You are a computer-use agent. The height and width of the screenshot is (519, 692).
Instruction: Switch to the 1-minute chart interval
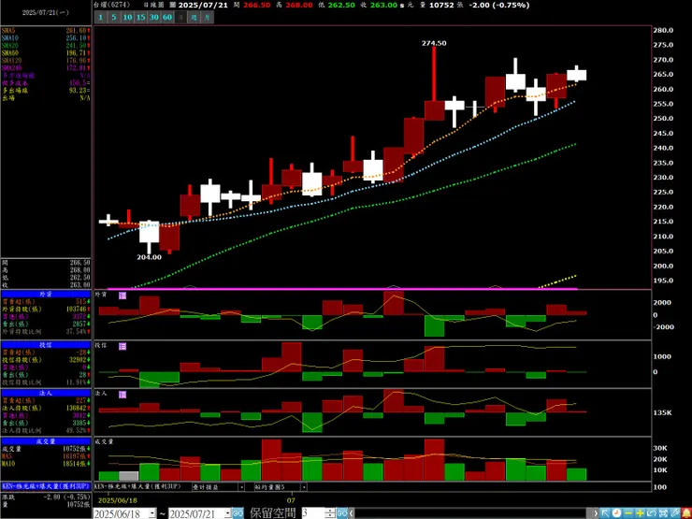101,17
